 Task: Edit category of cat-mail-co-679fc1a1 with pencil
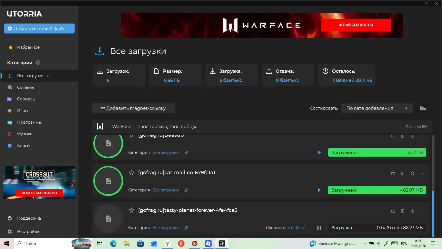click(186, 190)
